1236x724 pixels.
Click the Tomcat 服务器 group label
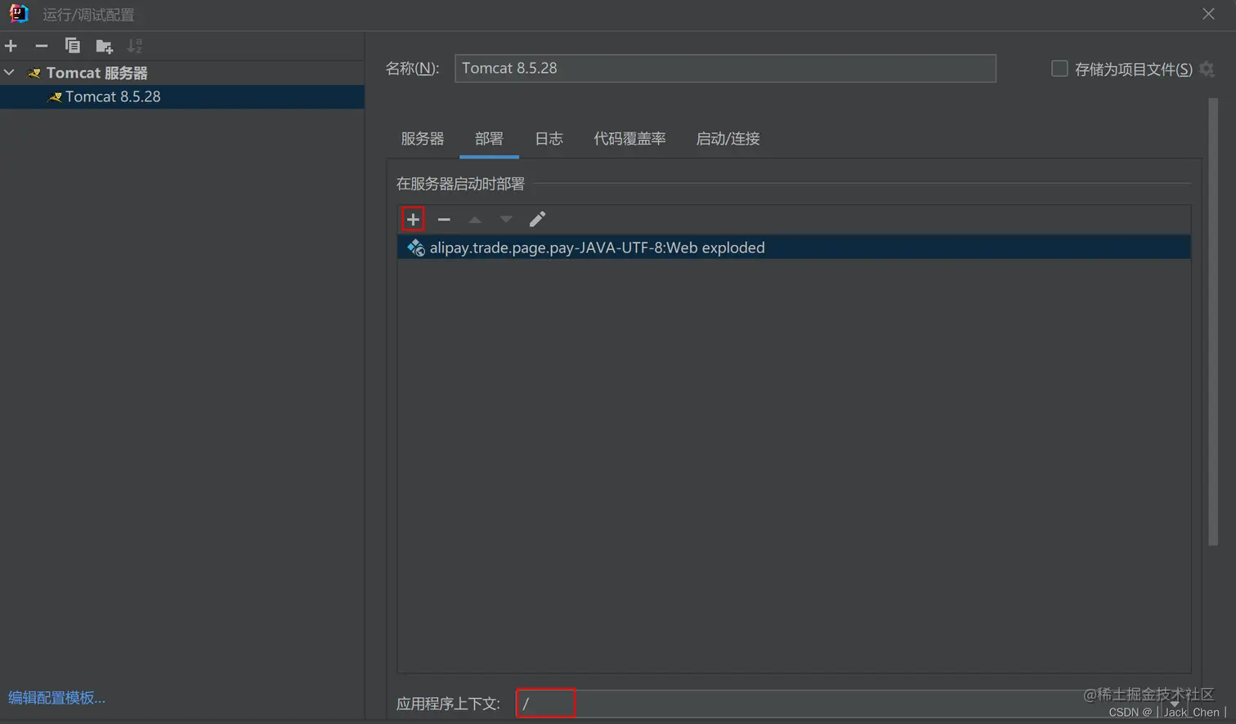[x=96, y=73]
